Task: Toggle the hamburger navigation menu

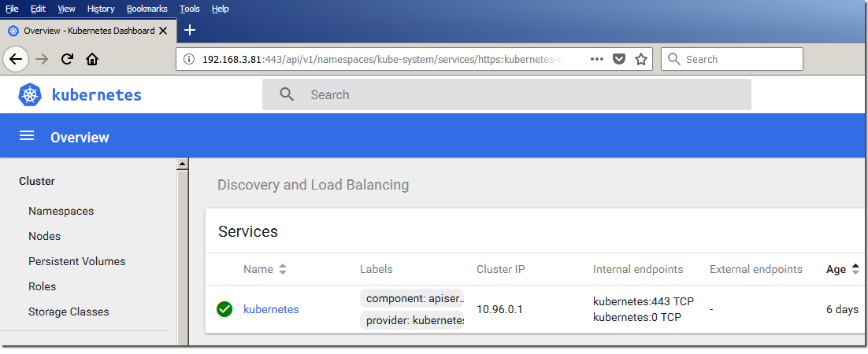Action: click(x=27, y=136)
